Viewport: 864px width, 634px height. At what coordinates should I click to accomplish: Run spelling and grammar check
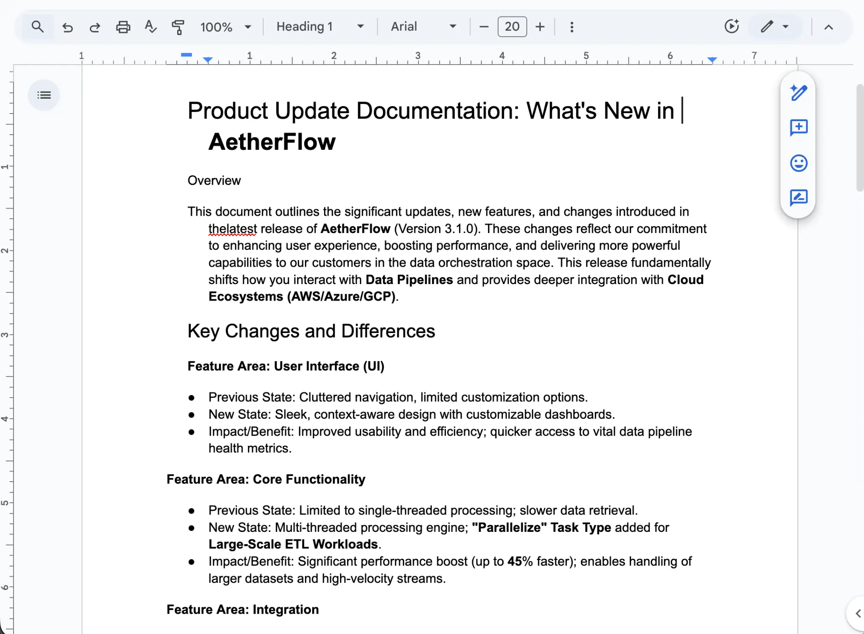[x=151, y=27]
